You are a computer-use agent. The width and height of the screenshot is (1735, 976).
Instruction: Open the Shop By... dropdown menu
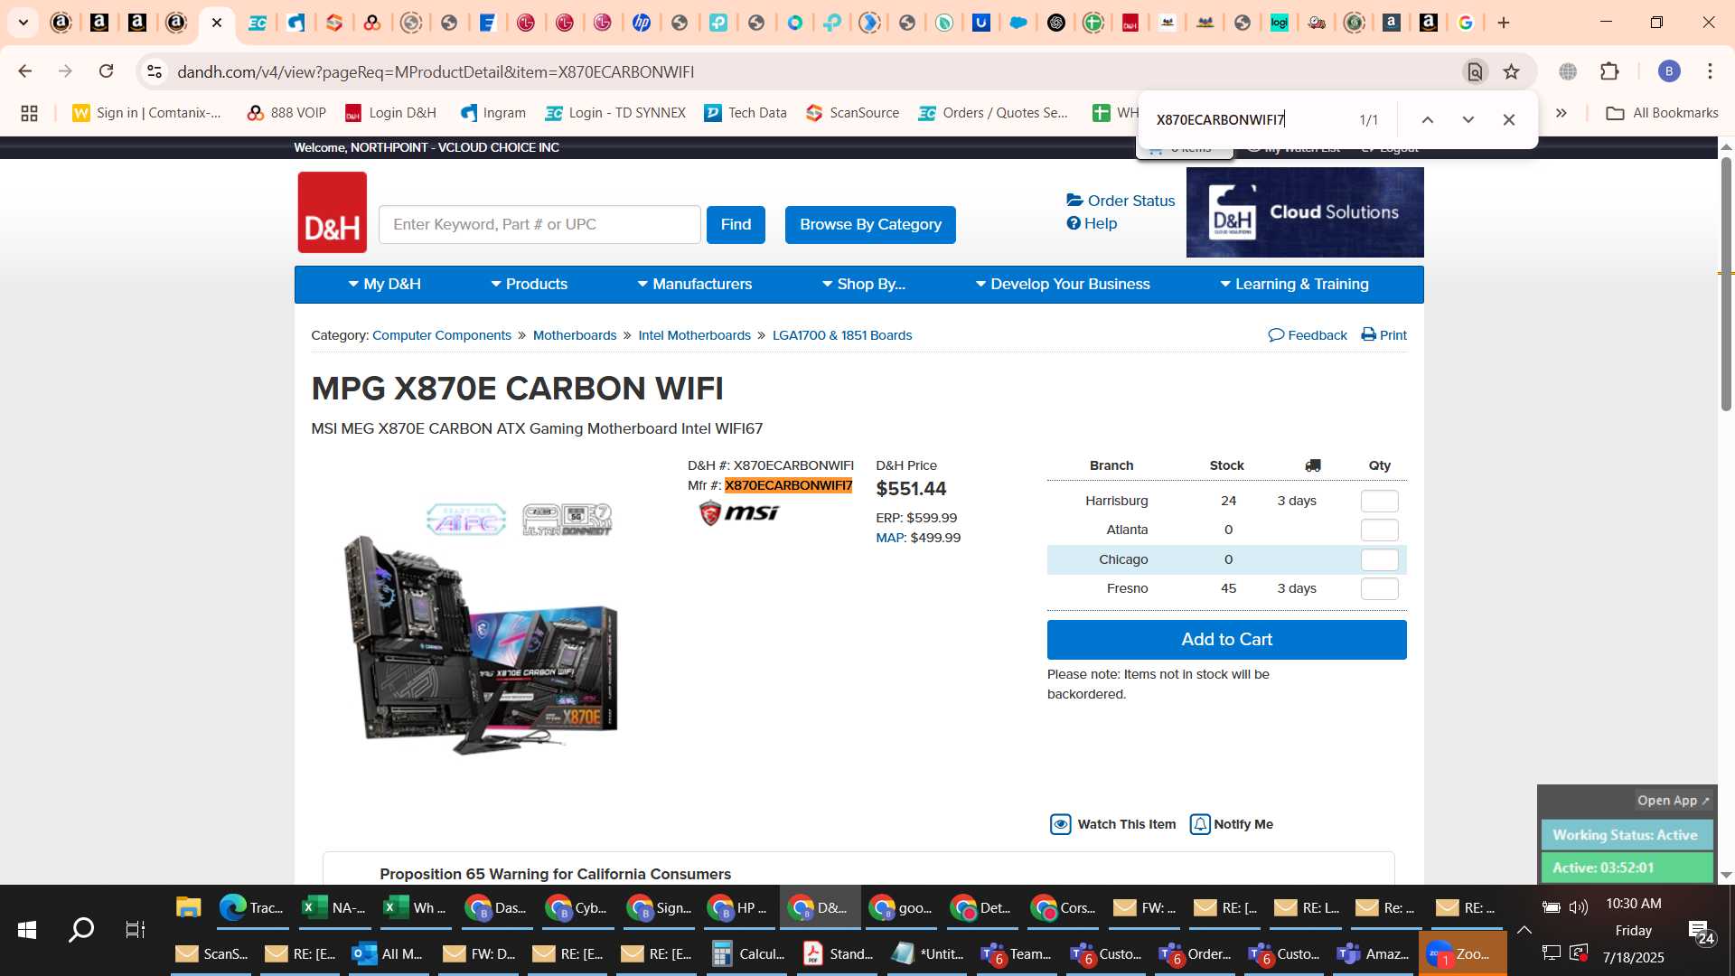tap(863, 284)
